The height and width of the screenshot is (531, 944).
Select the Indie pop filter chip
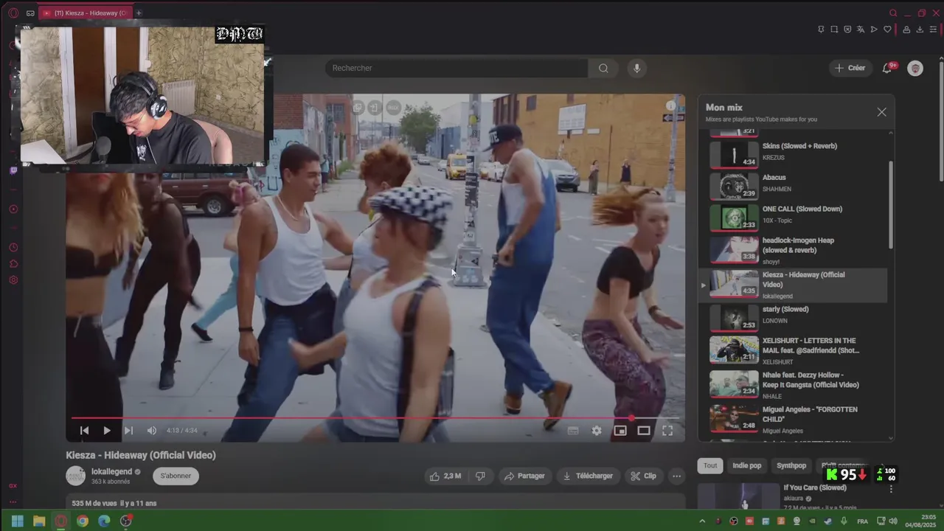(746, 465)
